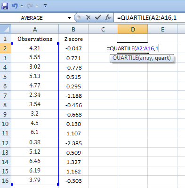
Task: Click the Select All corner button
Action: pyautogui.click(x=6, y=29)
